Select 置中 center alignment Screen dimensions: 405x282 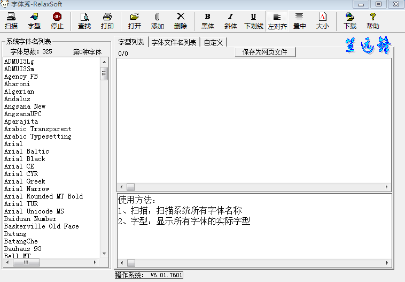click(299, 21)
